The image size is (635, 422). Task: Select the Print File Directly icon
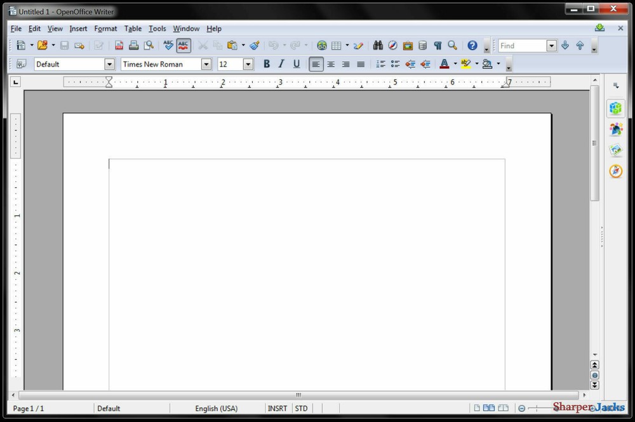click(134, 46)
